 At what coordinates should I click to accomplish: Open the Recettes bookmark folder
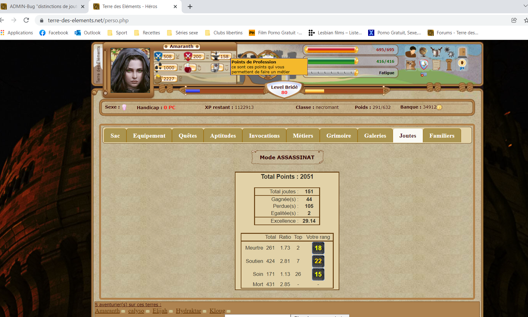[x=147, y=33]
